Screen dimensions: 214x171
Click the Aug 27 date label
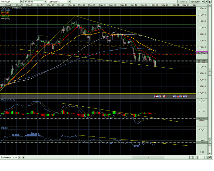click(72, 5)
